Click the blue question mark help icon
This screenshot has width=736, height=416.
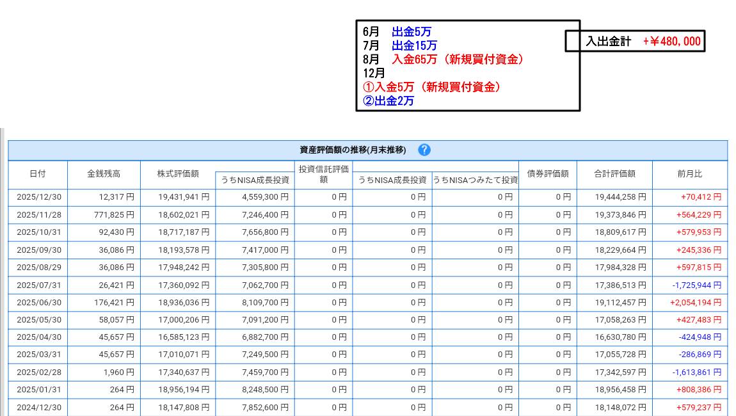point(424,150)
